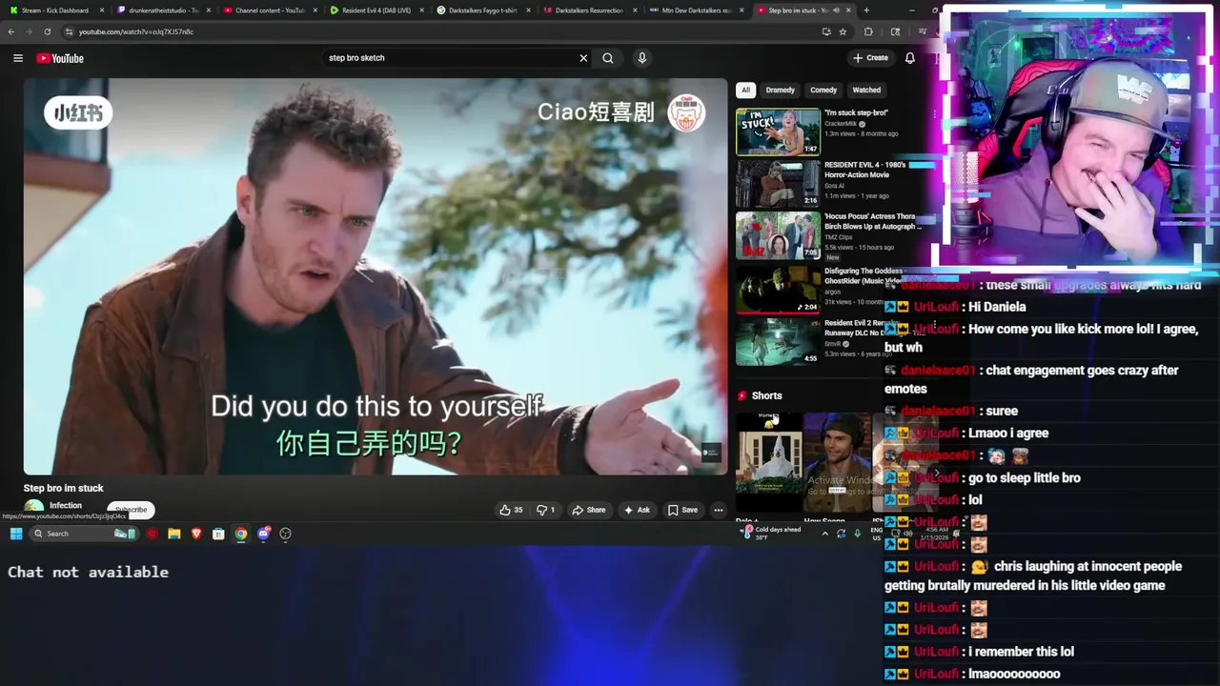Viewport: 1220px width, 686px height.
Task: Reload the current page
Action: (x=48, y=31)
